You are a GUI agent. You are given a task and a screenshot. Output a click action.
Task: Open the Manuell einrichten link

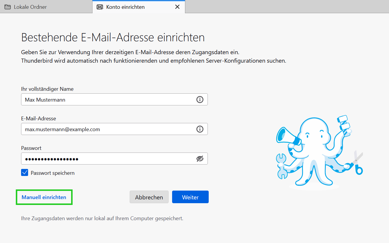click(44, 197)
